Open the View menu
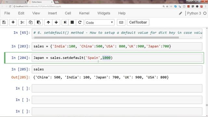208x117 pixels. 36,13
